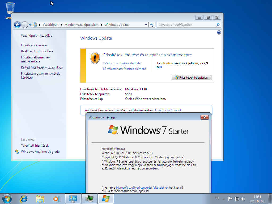The width and height of the screenshot is (272, 204).
Task: Open Windows Anytime Upgrade link
Action: pos(40,152)
